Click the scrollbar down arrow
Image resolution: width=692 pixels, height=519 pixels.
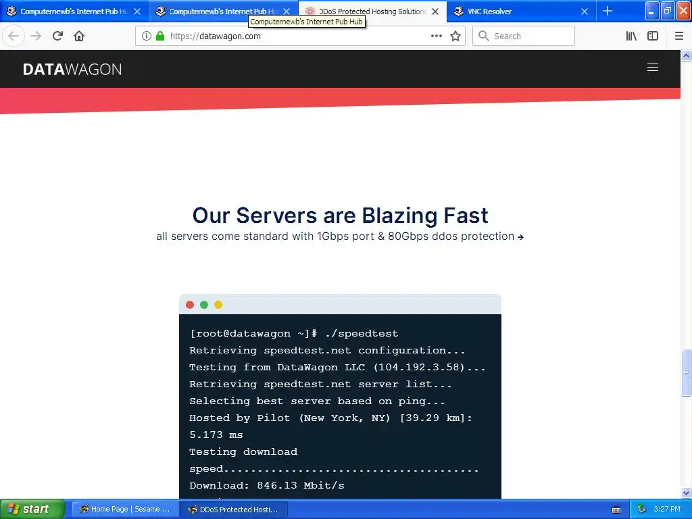[x=686, y=493]
